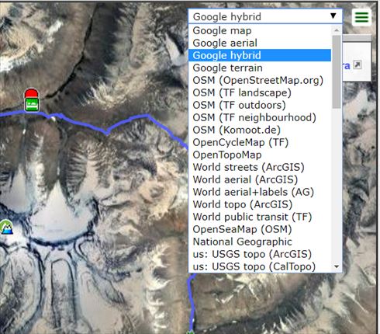Pick World topo (ArcGIS) layer
The height and width of the screenshot is (334, 380).
[260, 204]
